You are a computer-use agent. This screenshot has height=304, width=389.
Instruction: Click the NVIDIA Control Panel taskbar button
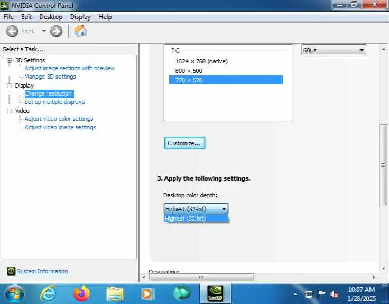[x=215, y=293]
